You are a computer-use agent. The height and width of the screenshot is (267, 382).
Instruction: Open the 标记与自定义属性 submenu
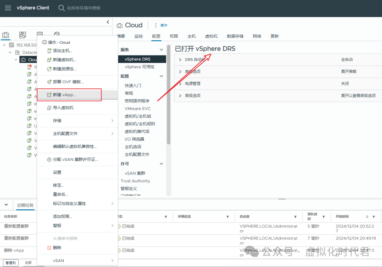(77, 203)
